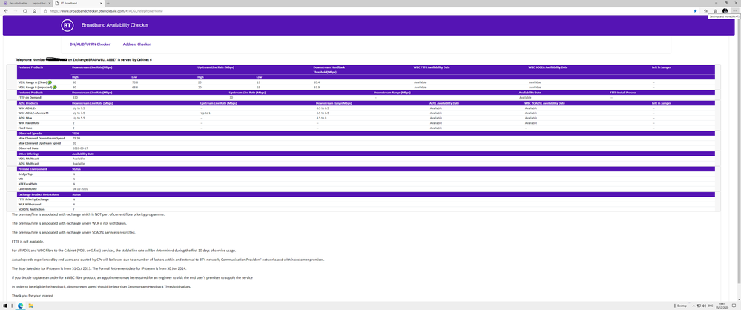Screen dimensions: 741x310
Task: Click green info icon beside VDSL Range A
Action: click(50, 82)
